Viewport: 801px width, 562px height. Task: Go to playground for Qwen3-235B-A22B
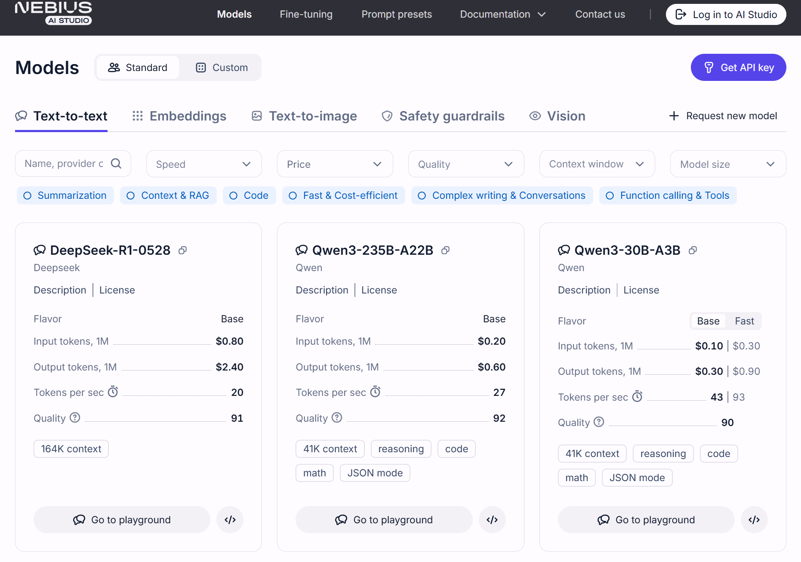(x=384, y=520)
